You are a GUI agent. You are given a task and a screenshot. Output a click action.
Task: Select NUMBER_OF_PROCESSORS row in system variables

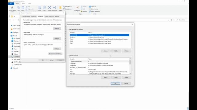99,68
